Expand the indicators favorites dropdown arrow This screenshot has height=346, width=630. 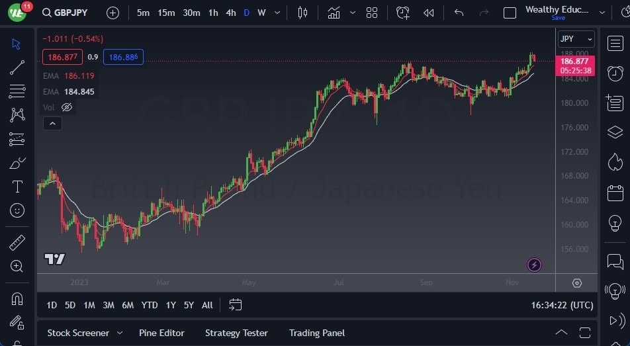click(352, 13)
